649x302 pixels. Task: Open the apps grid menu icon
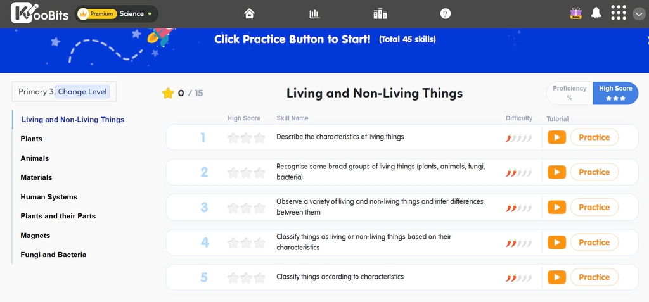pos(619,13)
